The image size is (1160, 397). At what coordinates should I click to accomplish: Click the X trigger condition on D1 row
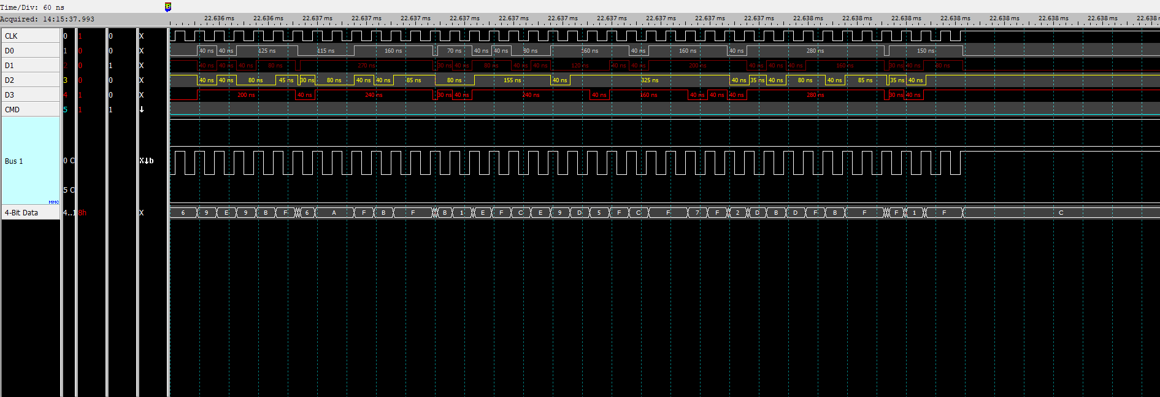coord(142,66)
